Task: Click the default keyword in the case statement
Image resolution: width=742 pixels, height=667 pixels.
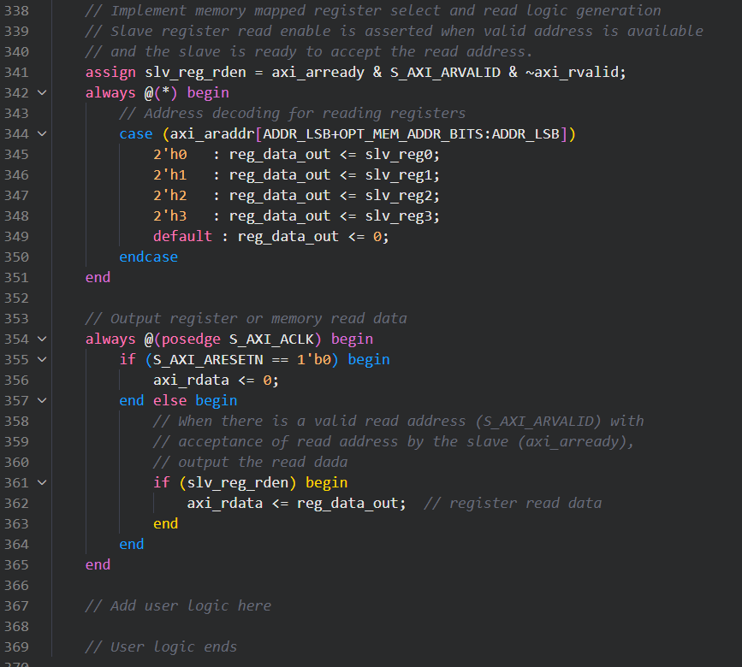Action: tap(182, 236)
